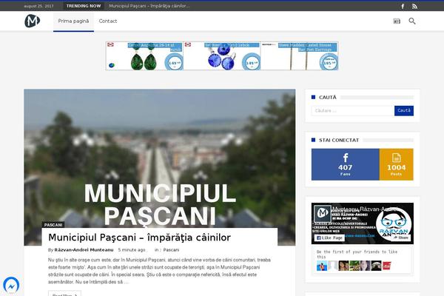This screenshot has width=444, height=296.
Task: Click the header icon left of search magnifier
Action: (397, 21)
